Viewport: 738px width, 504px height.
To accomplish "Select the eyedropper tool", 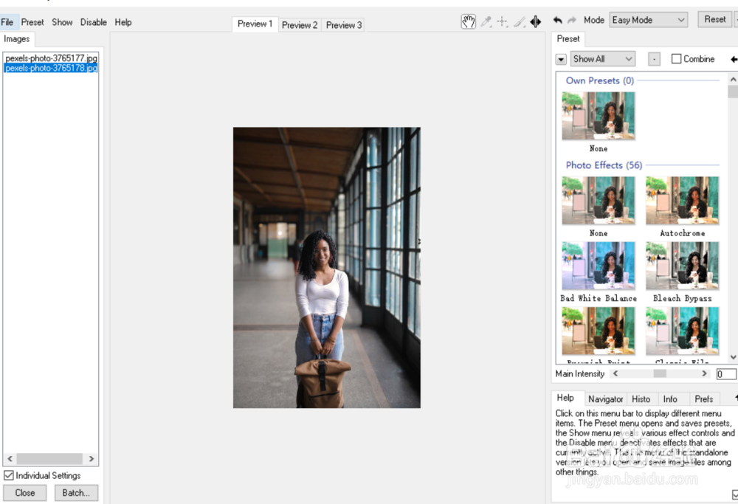I will coord(486,21).
